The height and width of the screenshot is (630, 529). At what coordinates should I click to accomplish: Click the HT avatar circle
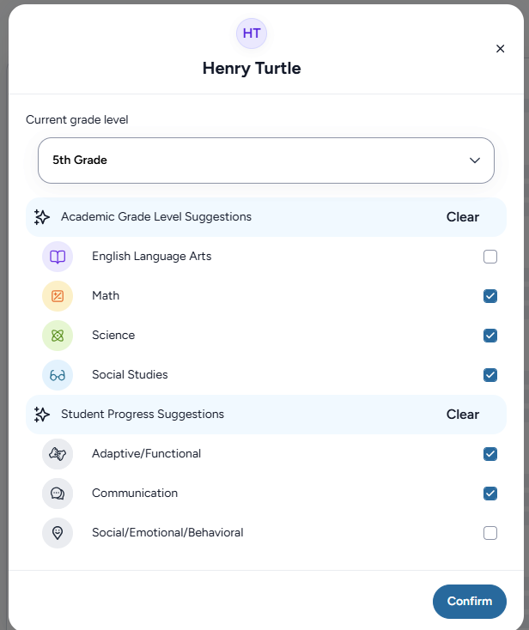coord(252,33)
